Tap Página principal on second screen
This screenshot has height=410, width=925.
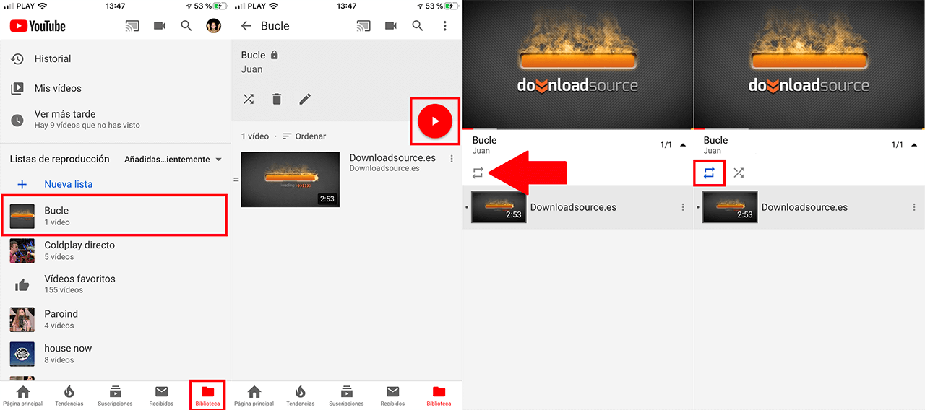point(254,395)
